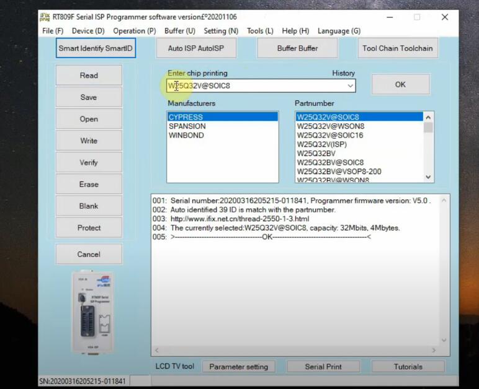479x389 pixels.
Task: Click the Open button
Action: 89,119
